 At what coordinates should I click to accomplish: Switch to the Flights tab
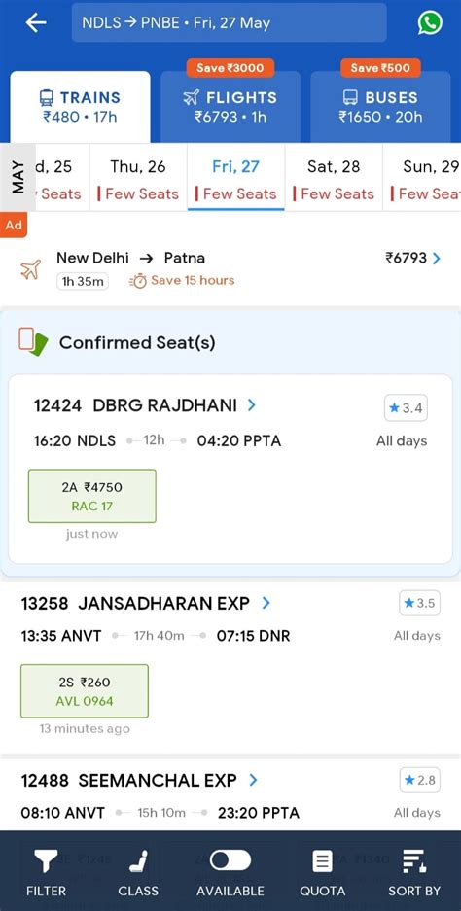(230, 106)
